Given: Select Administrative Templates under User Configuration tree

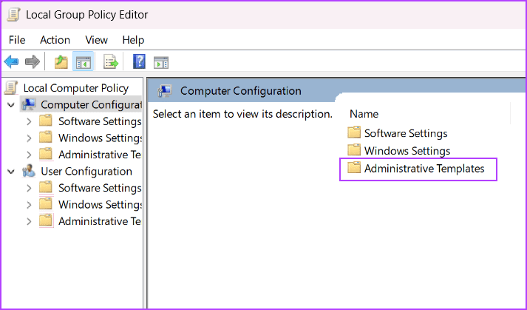Looking at the screenshot, I should (100, 221).
